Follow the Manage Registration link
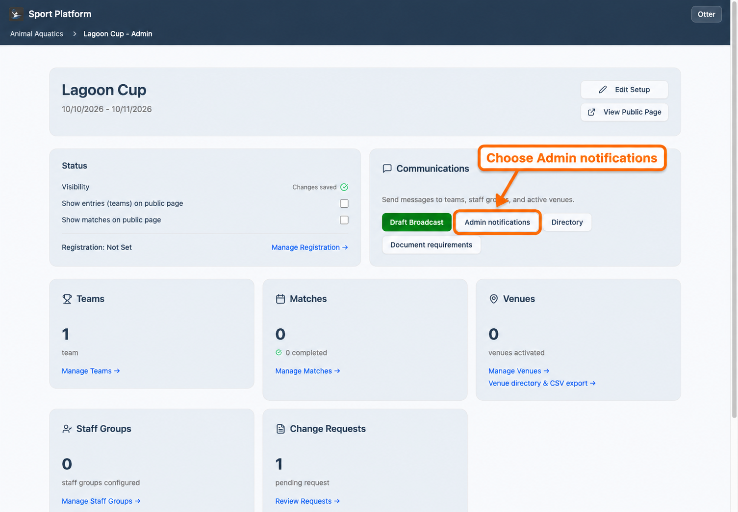Viewport: 738px width, 512px height. [310, 247]
